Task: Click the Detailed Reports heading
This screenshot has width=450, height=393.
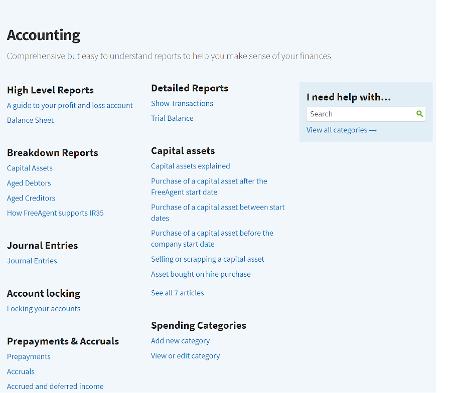Action: (x=190, y=88)
